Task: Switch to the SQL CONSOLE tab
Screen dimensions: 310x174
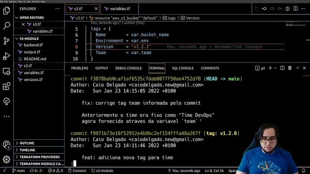Action: pos(183,68)
